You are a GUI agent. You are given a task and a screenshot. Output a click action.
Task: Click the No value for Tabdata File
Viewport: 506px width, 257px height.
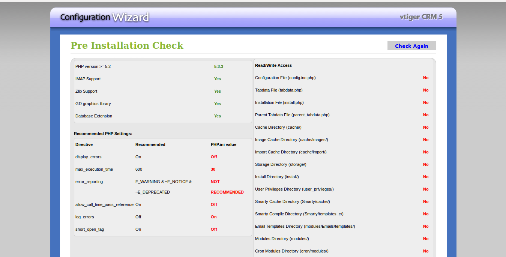426,90
